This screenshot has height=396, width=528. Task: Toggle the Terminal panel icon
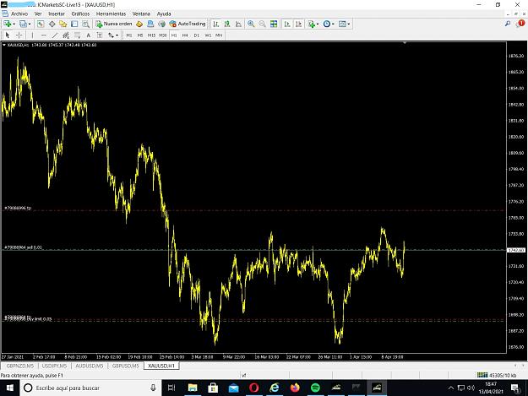tap(74, 24)
